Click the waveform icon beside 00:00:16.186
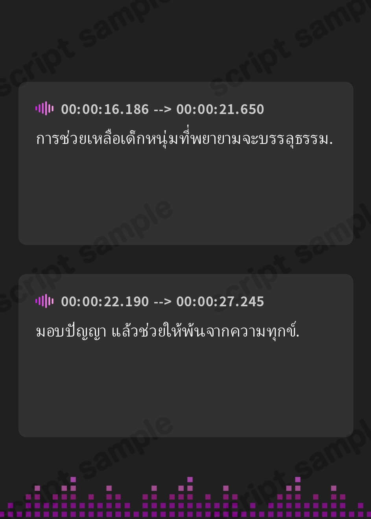Image resolution: width=371 pixels, height=519 pixels. (44, 109)
